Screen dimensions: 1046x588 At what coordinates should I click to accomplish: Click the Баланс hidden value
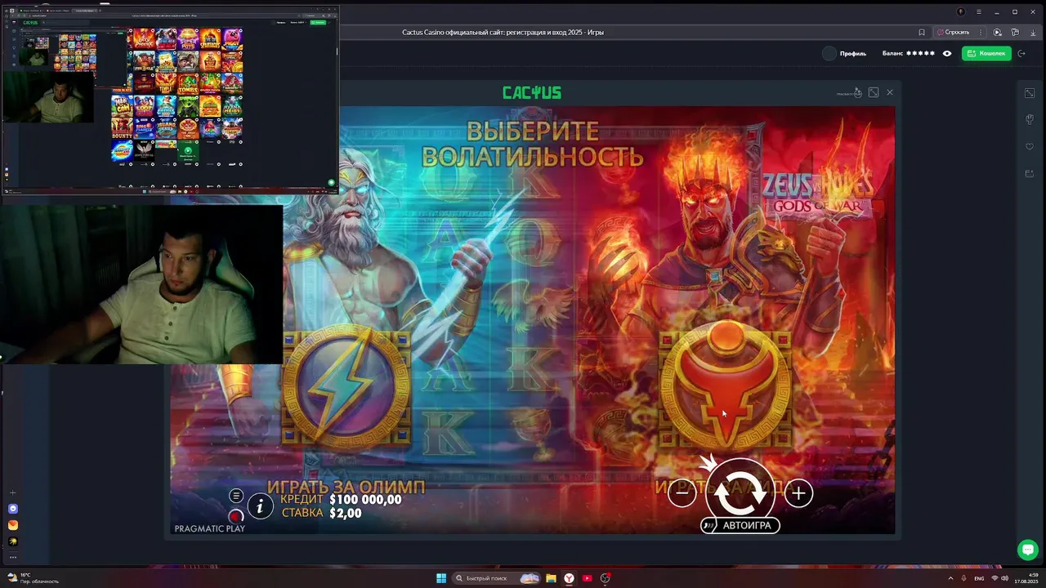point(919,53)
